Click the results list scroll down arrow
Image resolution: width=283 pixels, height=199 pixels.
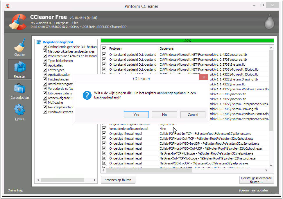(271, 165)
